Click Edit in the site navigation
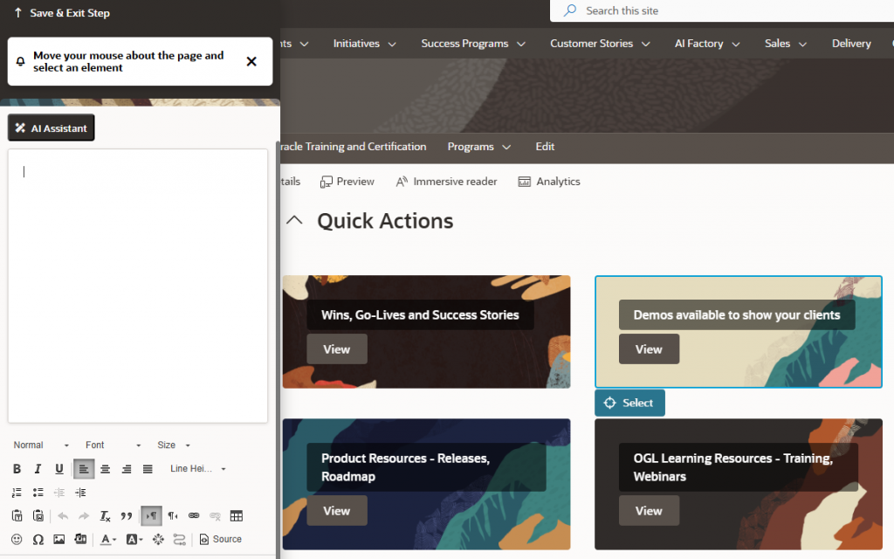894x559 pixels. pyautogui.click(x=545, y=147)
